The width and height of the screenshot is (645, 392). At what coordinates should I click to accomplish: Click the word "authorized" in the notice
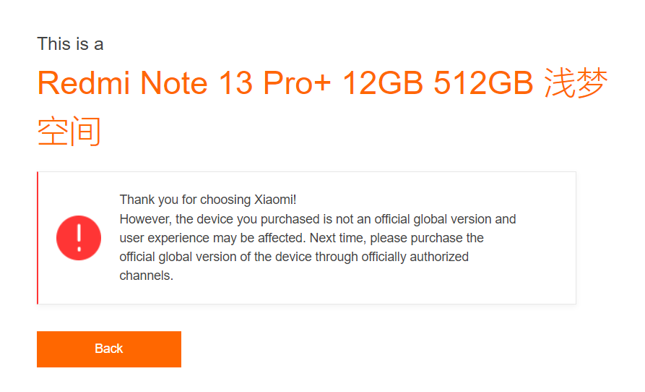tap(439, 257)
